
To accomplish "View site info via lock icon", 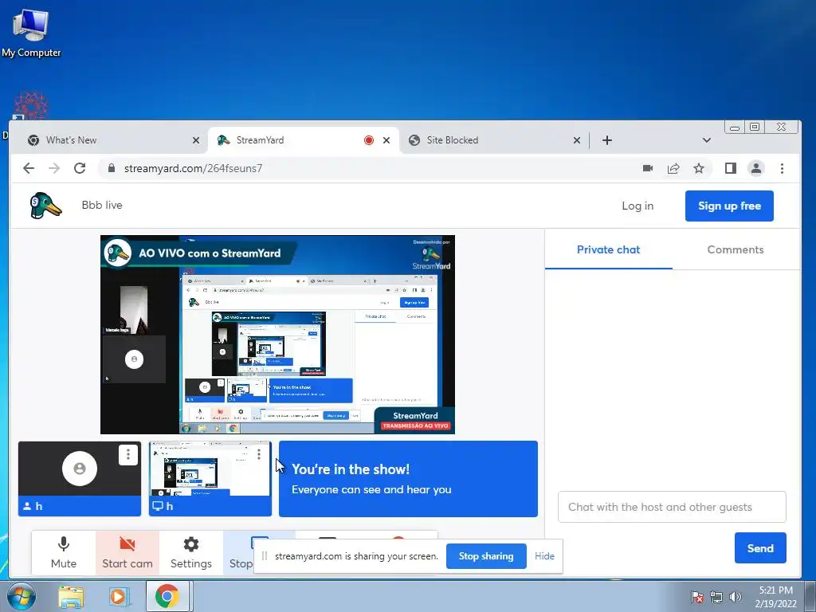I will [x=111, y=168].
